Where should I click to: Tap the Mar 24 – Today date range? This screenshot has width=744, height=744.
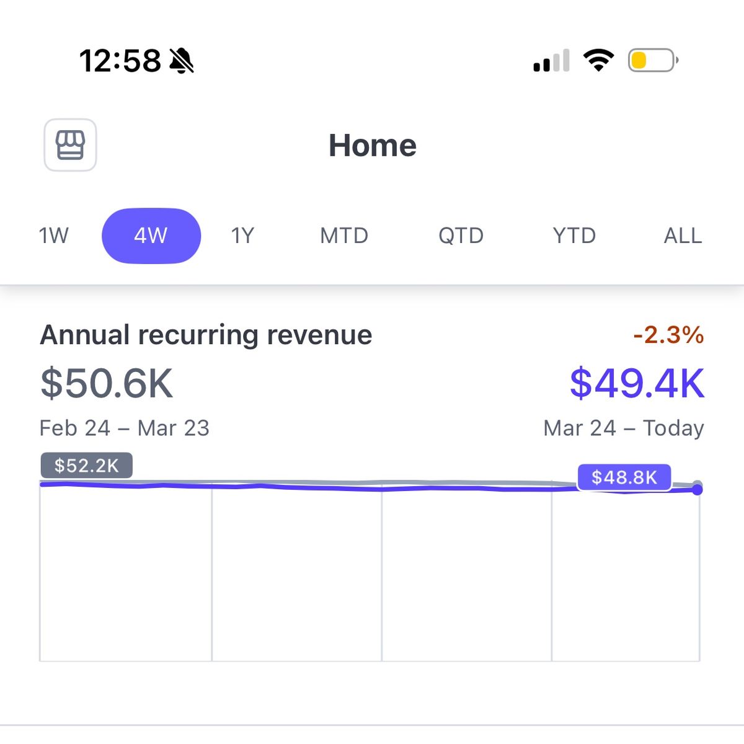coord(622,428)
